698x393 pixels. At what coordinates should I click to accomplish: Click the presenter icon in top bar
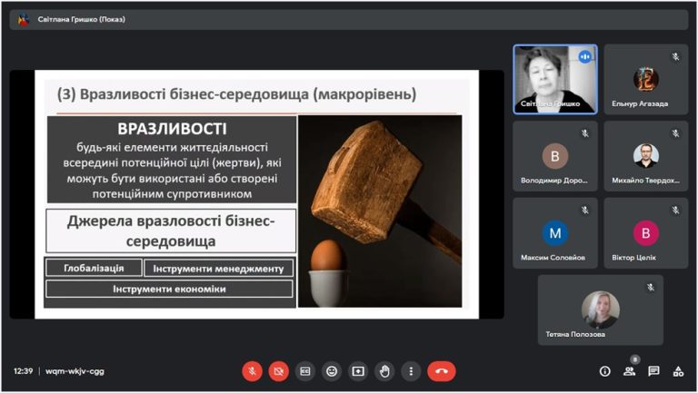click(x=23, y=20)
